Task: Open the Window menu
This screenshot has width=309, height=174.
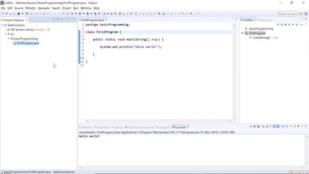Action: click(x=86, y=8)
